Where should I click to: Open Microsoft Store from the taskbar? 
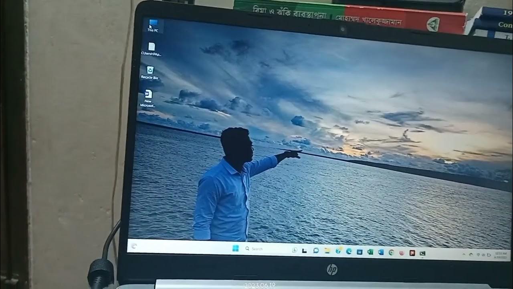(360, 252)
